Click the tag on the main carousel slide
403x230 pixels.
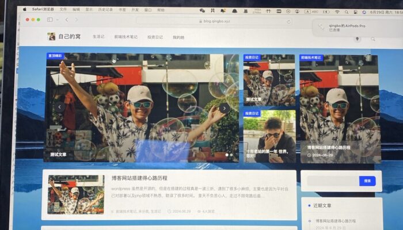[55, 56]
